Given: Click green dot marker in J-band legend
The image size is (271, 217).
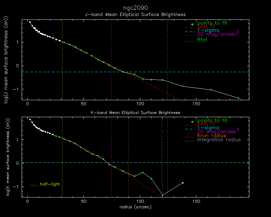Looking at the screenshot, I should (x=192, y=24).
